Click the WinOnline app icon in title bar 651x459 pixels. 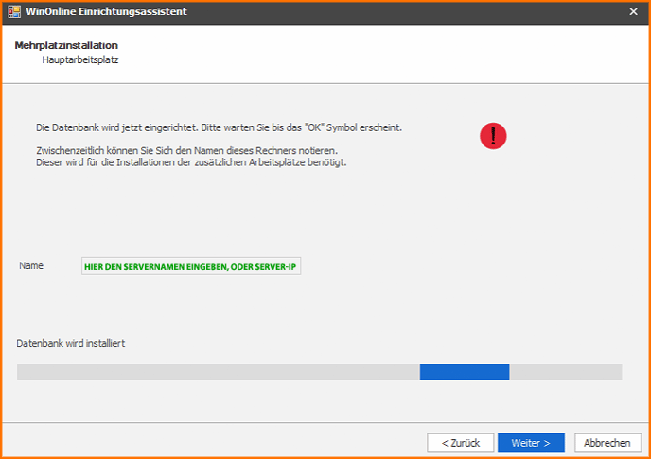pos(15,11)
